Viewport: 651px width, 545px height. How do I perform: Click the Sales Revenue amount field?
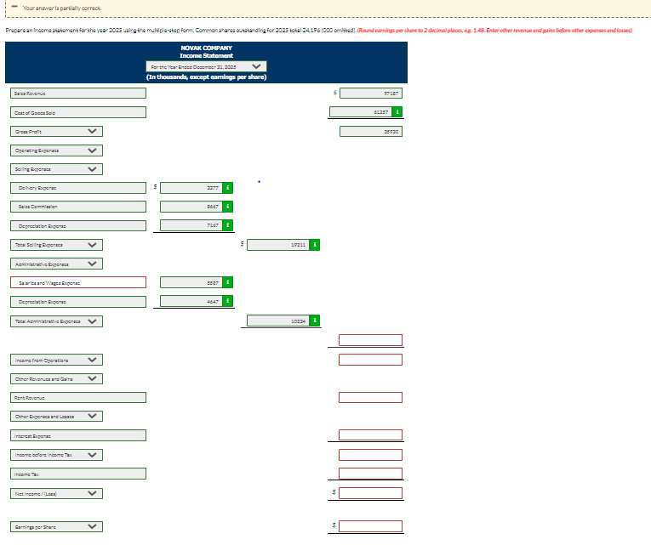point(371,94)
